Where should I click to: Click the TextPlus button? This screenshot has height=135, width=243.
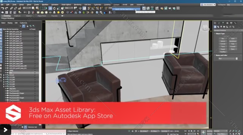pyautogui.click(x=223, y=52)
